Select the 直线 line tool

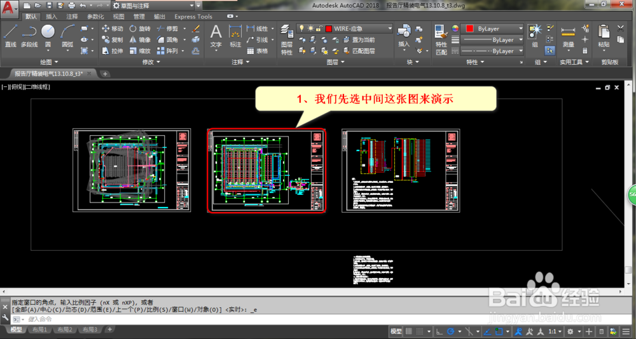10,36
